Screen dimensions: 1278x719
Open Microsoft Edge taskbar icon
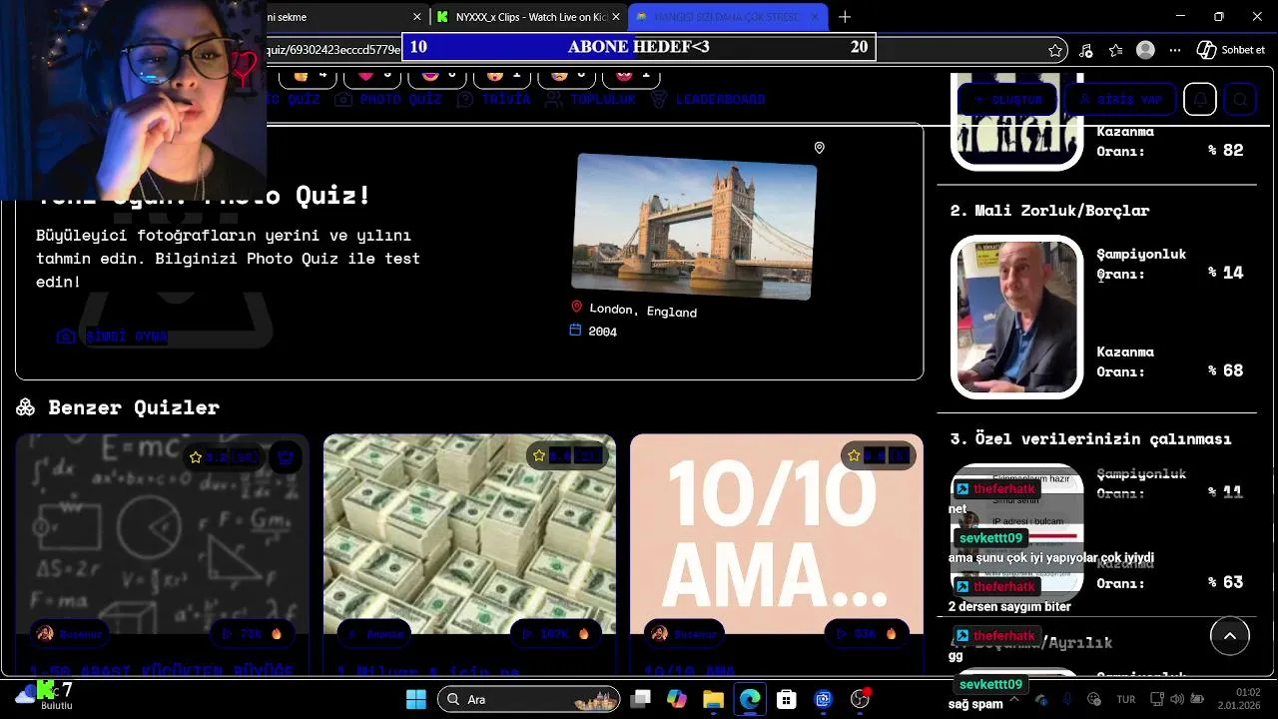[750, 699]
